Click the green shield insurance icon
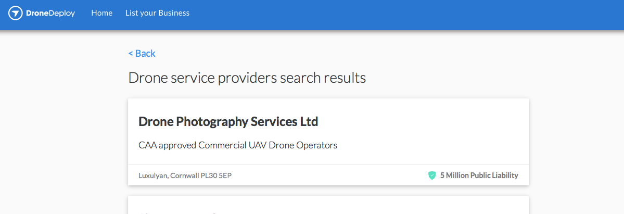The width and height of the screenshot is (624, 214). click(x=432, y=175)
